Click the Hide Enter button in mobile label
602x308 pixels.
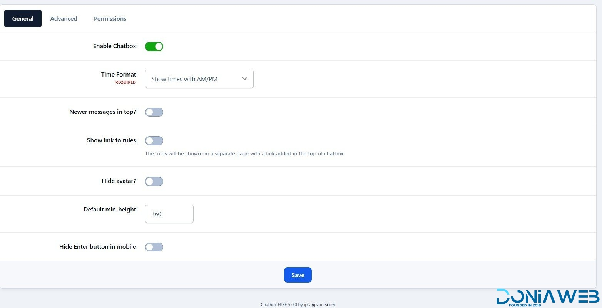[97, 247]
